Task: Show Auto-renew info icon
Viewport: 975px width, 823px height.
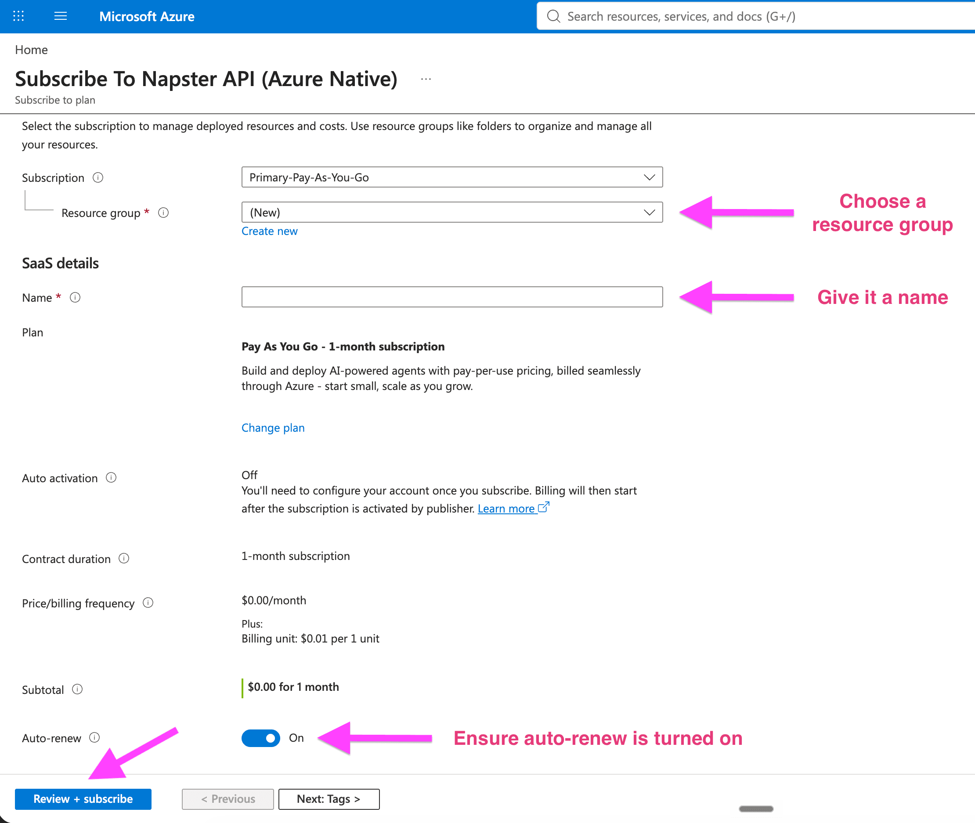Action: [x=94, y=738]
